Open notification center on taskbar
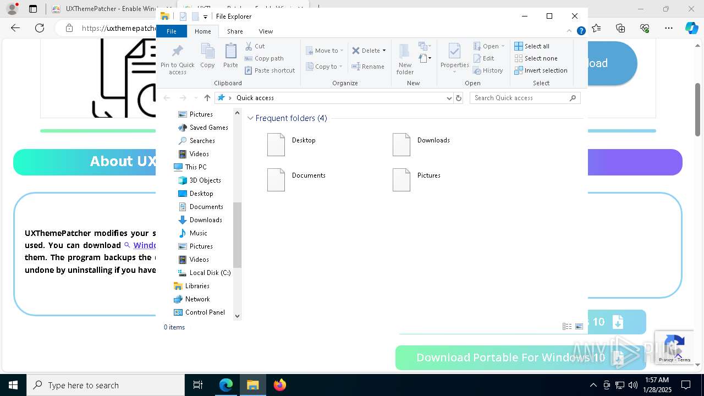704x396 pixels. click(686, 385)
